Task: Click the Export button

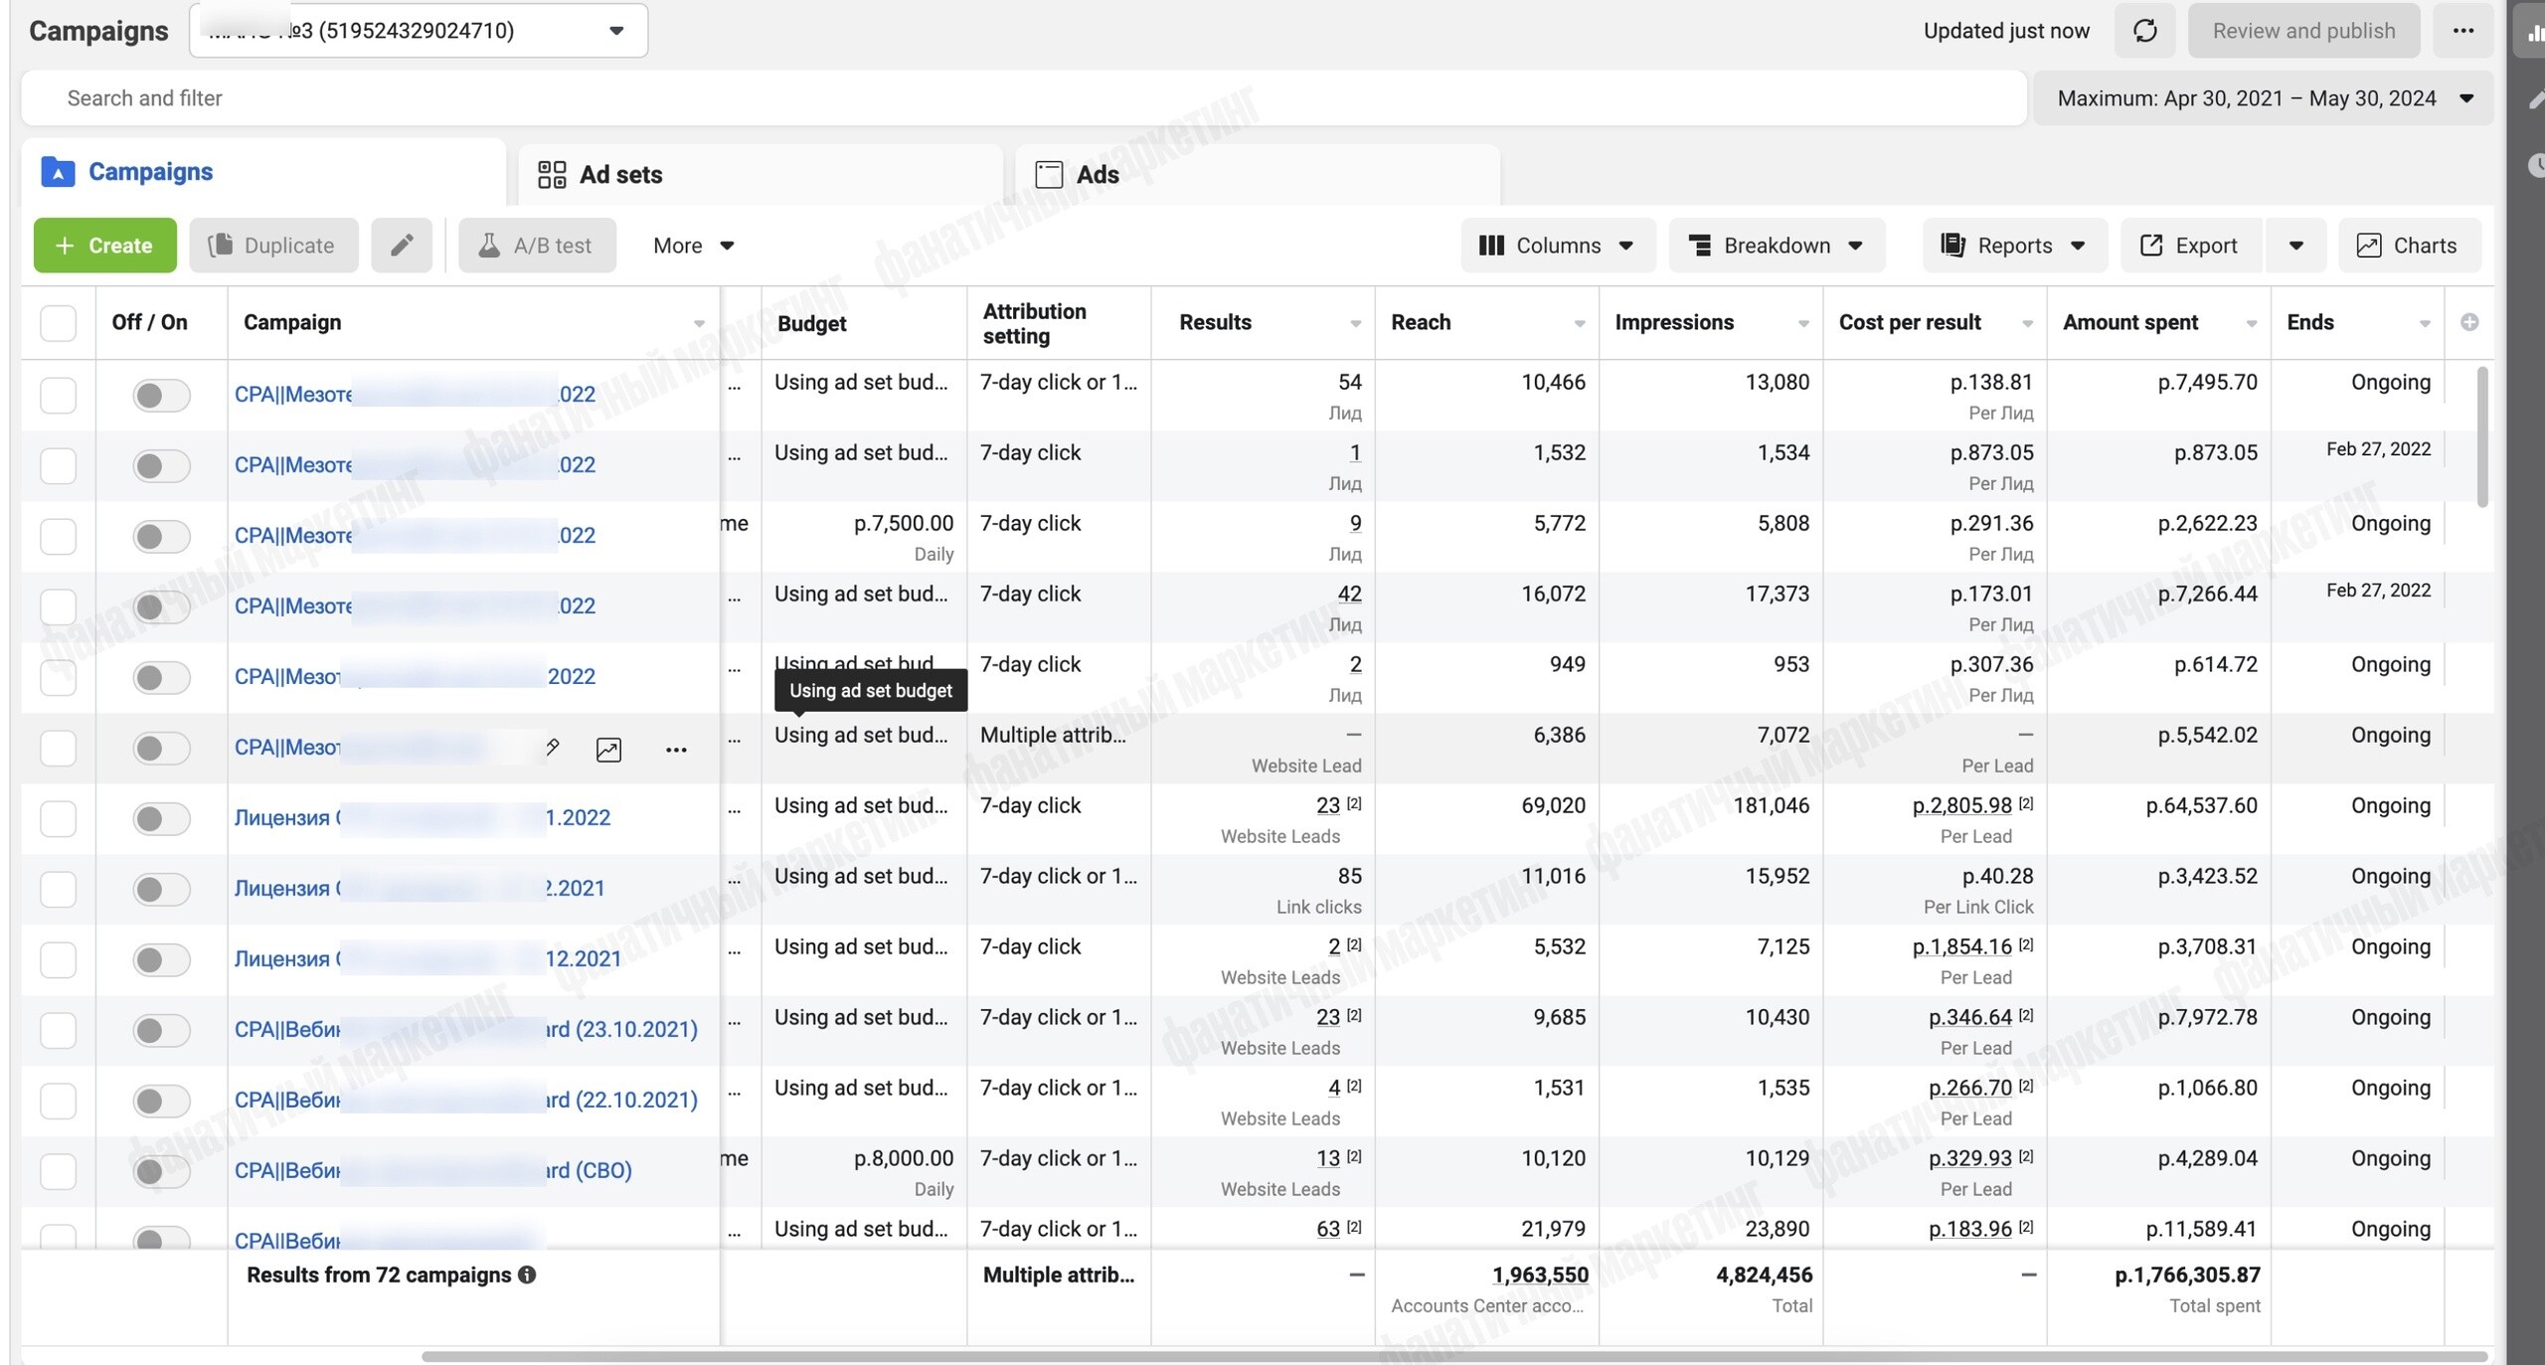Action: click(x=2191, y=246)
